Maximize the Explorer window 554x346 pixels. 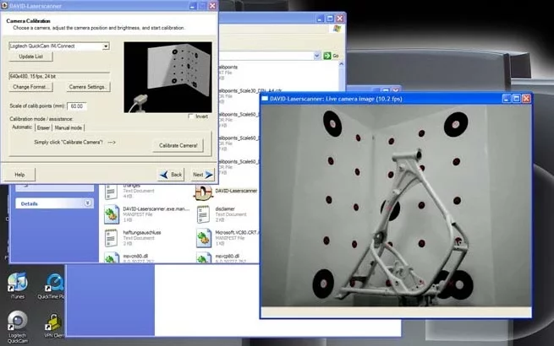point(330,19)
